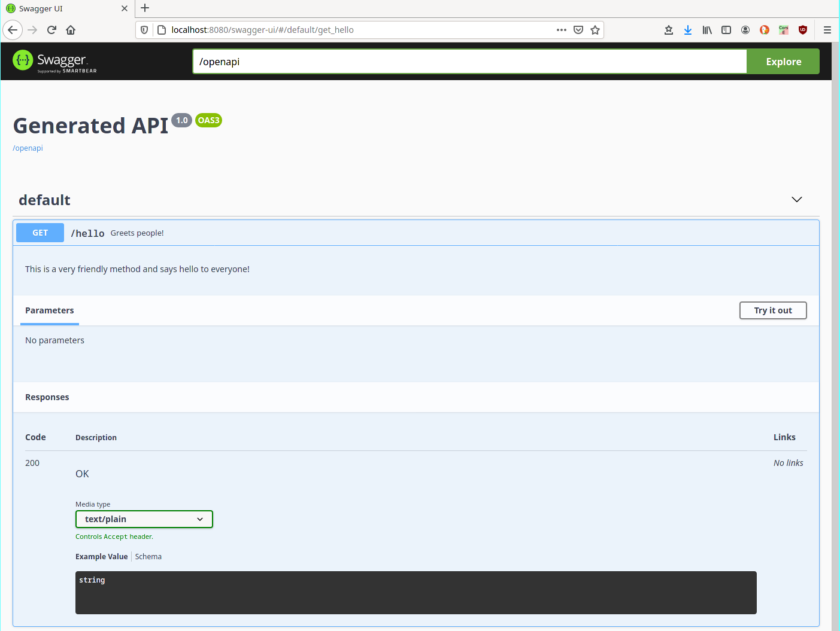The image size is (840, 631).
Task: Open the downloads panel arrow icon
Action: (688, 30)
